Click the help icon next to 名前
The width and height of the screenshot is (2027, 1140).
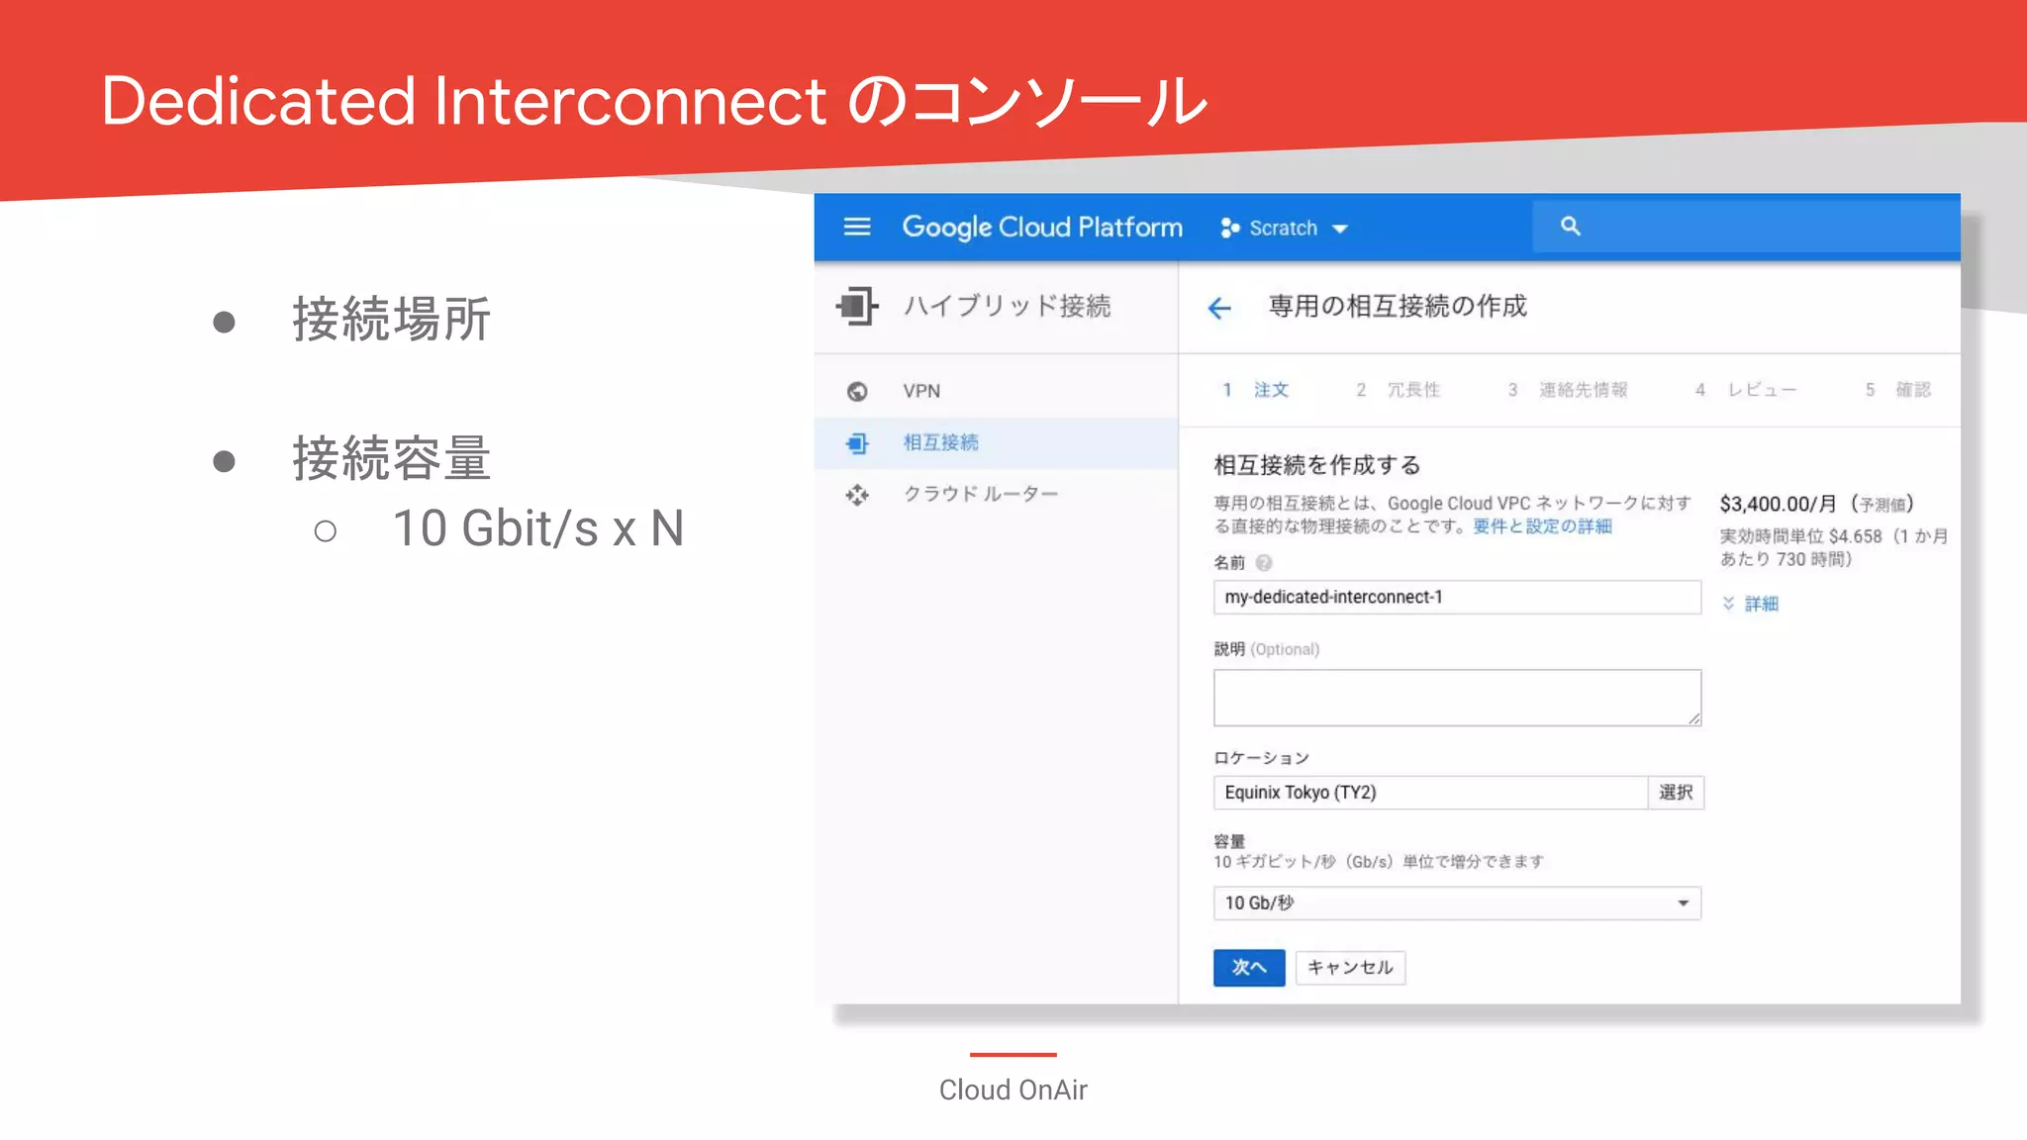pos(1263,563)
